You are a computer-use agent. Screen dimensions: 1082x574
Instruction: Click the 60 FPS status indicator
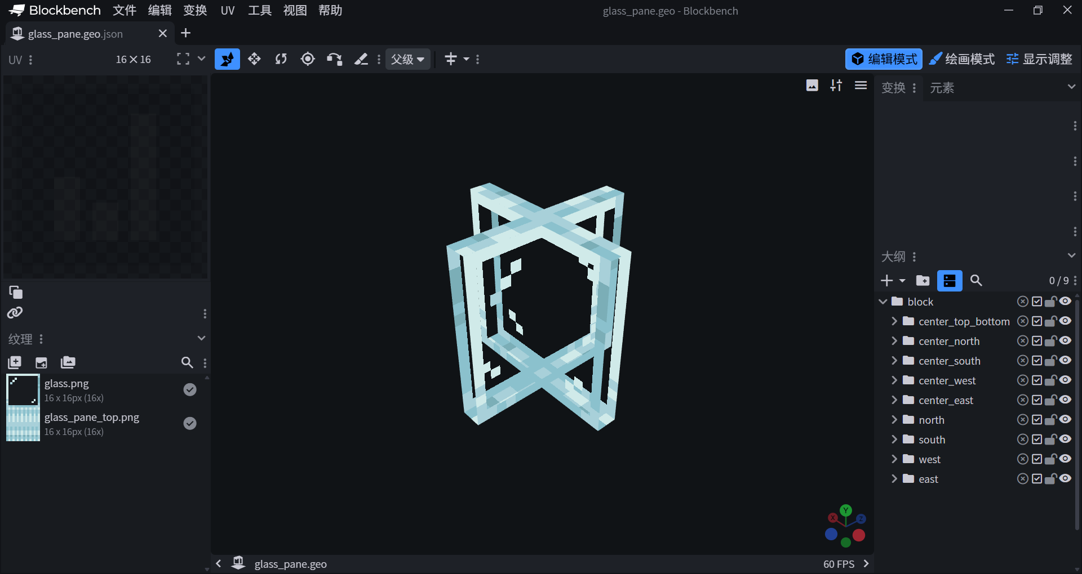point(839,564)
